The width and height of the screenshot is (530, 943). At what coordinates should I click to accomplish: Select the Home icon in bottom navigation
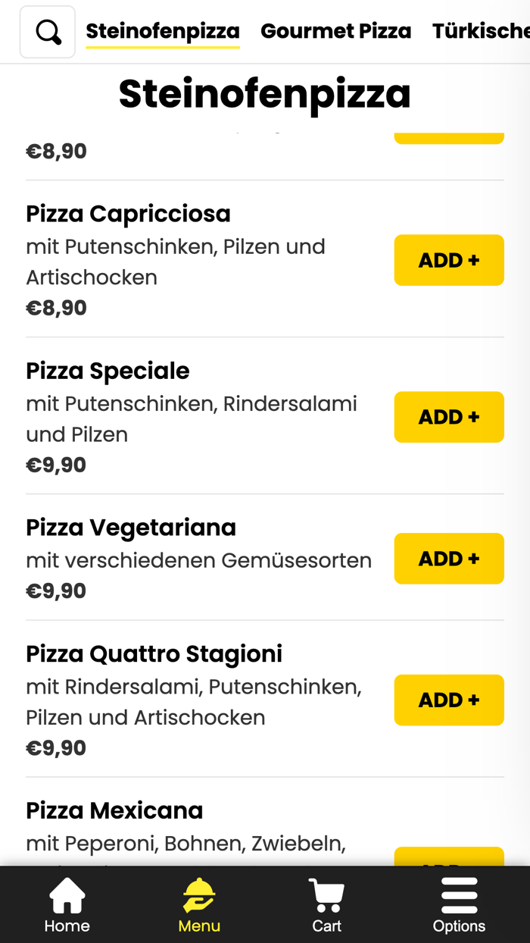click(x=67, y=904)
